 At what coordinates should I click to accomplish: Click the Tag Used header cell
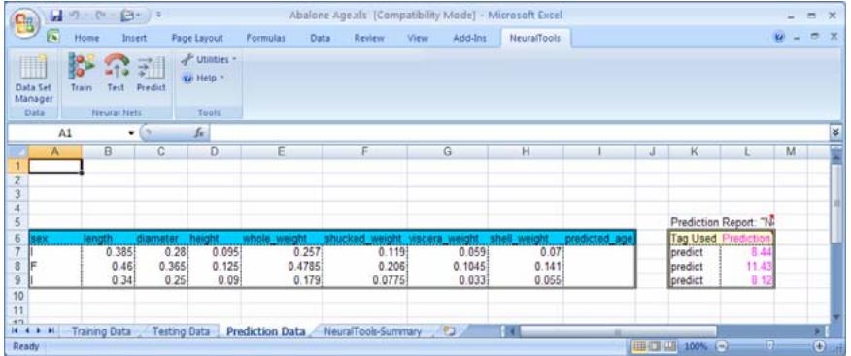tap(695, 238)
